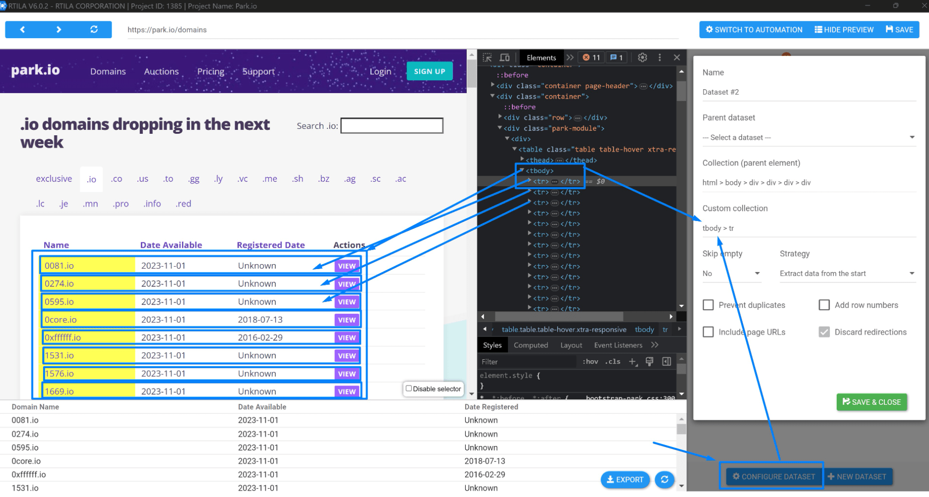Go forward with the right arrow button

59,30
